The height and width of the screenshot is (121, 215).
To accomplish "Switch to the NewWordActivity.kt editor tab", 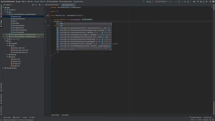I will pyautogui.click(x=53, y=5).
